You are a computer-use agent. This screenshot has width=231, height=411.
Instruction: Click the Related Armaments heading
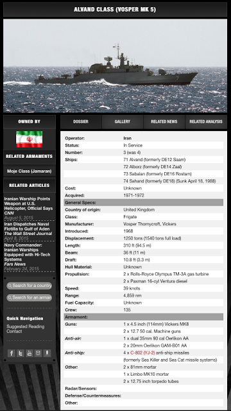[x=30, y=157]
